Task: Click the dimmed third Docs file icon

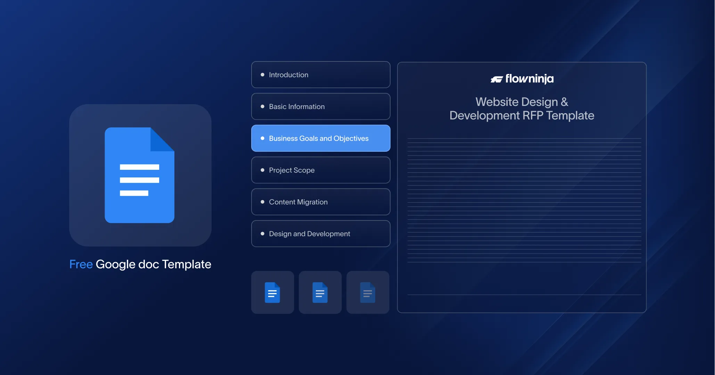Action: pyautogui.click(x=368, y=292)
